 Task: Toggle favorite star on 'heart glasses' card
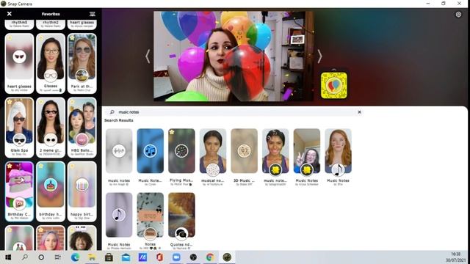(10, 37)
